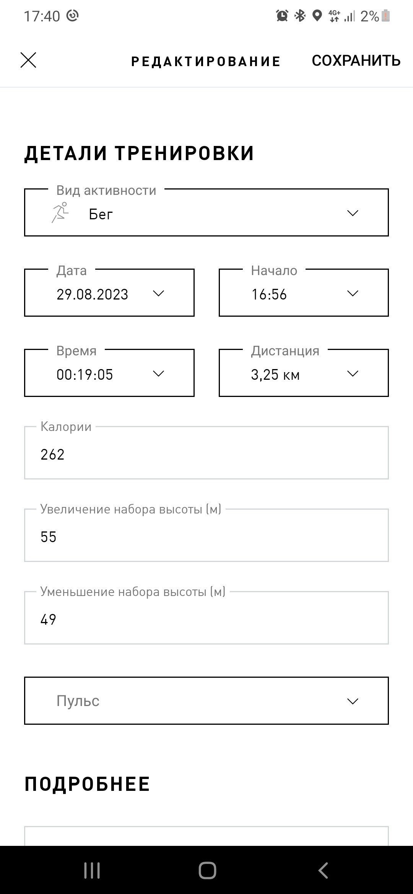The height and width of the screenshot is (894, 413).
Task: Tap the СОХРАНИТЬ button
Action: [x=356, y=61]
